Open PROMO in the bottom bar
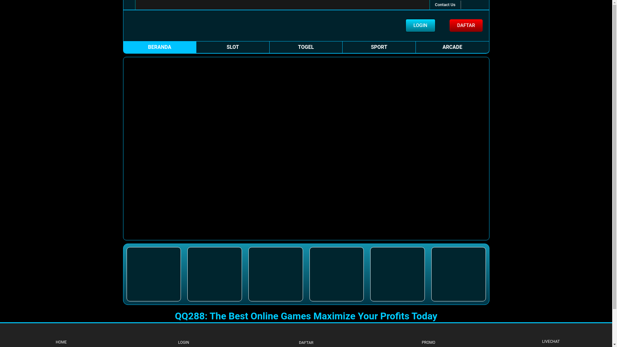 pyautogui.click(x=428, y=343)
